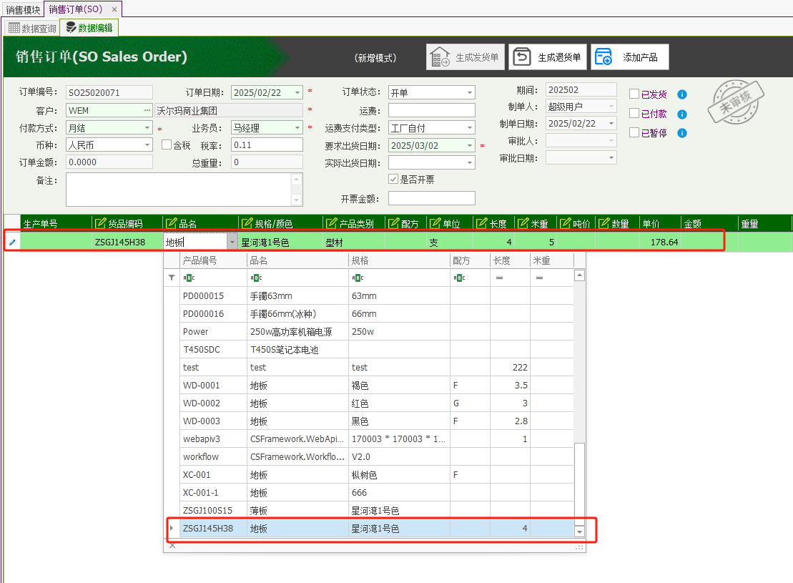Click the 生成发货单 button label
This screenshot has width=793, height=583.
(x=477, y=57)
